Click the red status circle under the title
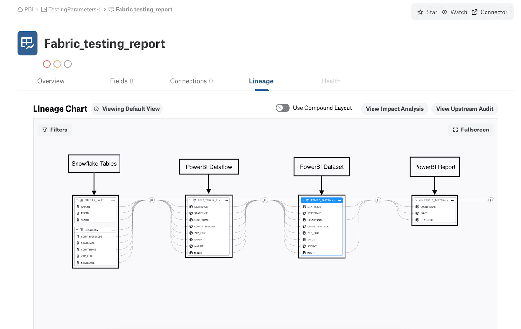Image resolution: width=521 pixels, height=329 pixels. (x=47, y=64)
